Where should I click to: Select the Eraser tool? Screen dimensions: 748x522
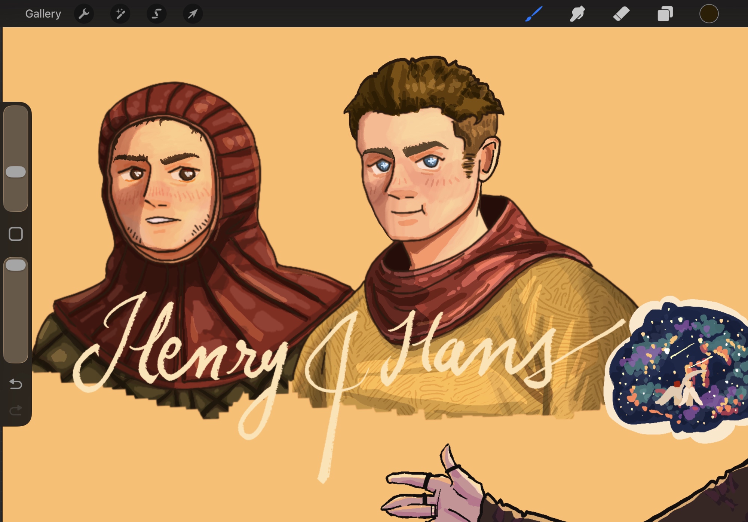click(621, 14)
